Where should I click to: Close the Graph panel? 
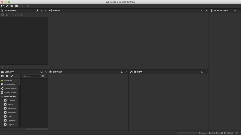pos(206,11)
